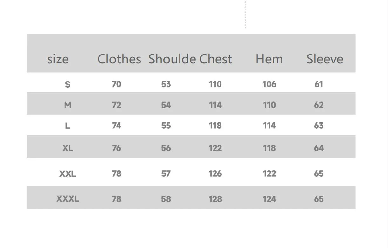
Task: Click the XL size row label
Action: click(67, 148)
